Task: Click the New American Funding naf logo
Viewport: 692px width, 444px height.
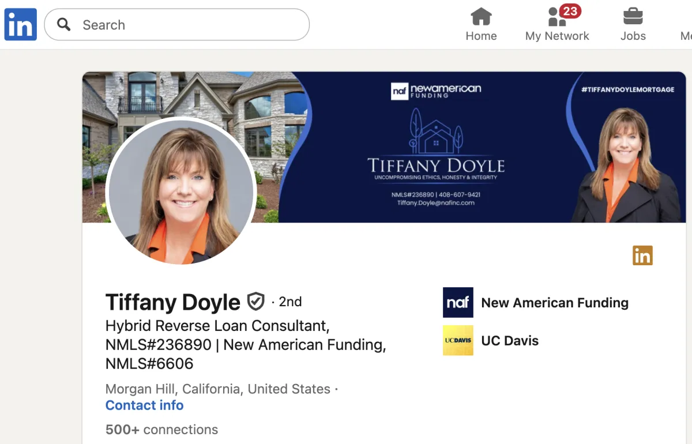Action: pyautogui.click(x=458, y=302)
